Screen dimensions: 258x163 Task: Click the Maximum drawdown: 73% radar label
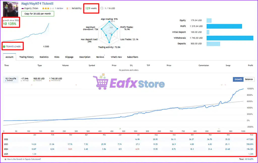(x=90, y=28)
